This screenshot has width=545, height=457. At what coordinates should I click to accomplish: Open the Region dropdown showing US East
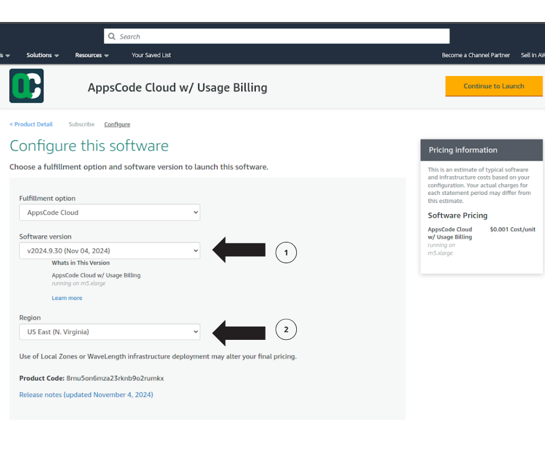[x=110, y=332]
